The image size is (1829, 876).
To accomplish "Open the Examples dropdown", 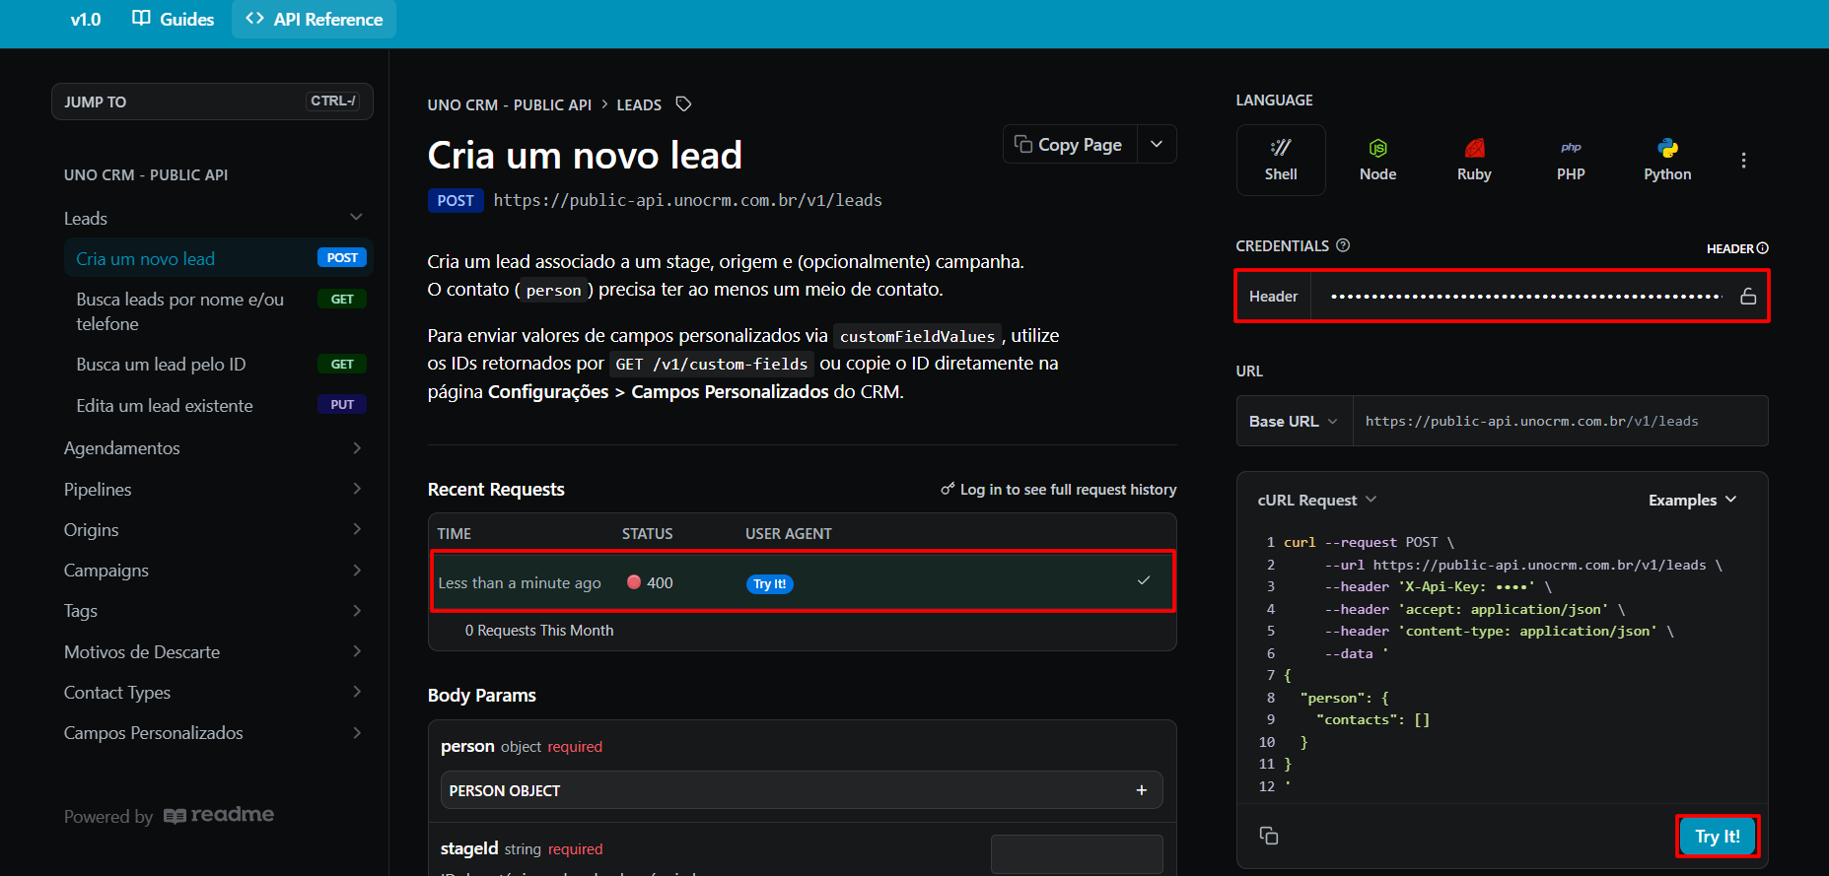I will tap(1692, 501).
